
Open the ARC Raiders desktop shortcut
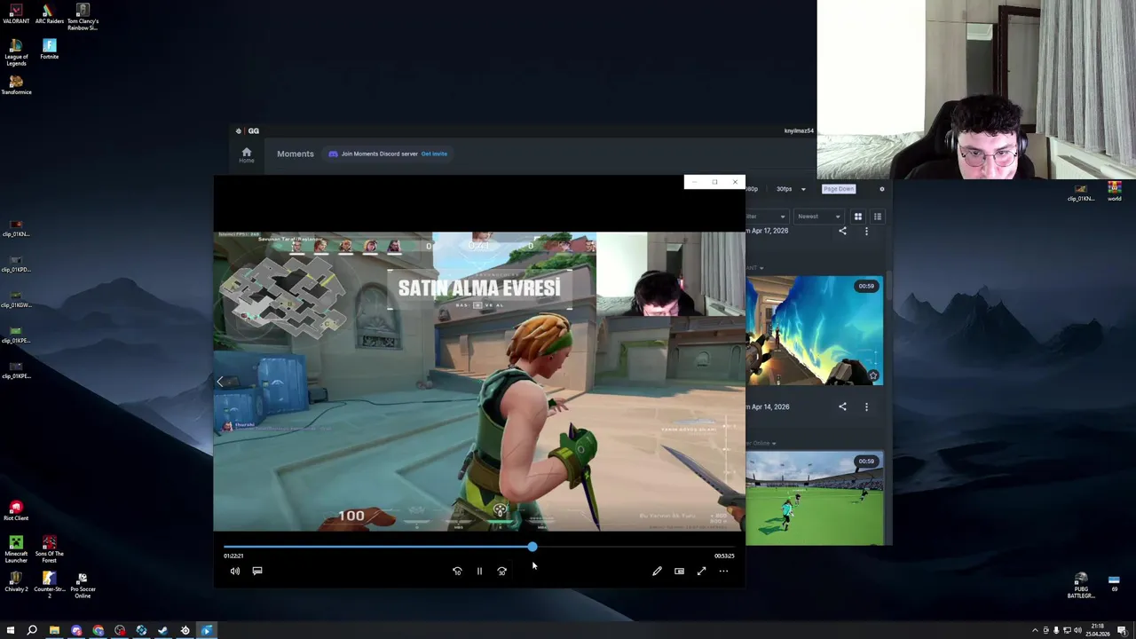coord(49,14)
